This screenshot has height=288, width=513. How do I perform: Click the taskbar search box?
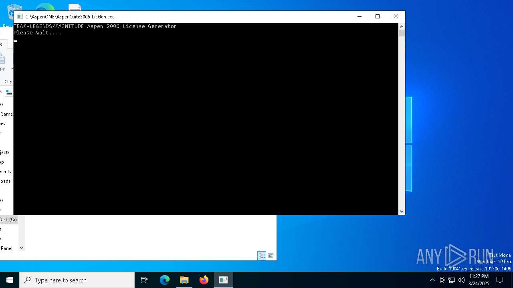point(77,280)
